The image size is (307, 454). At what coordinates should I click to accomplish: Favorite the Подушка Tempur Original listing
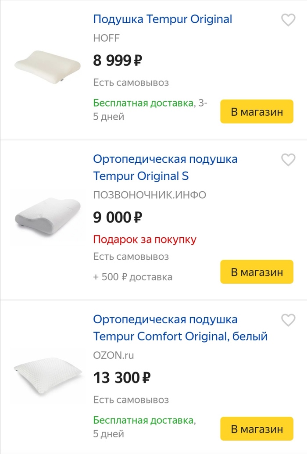coord(288,20)
